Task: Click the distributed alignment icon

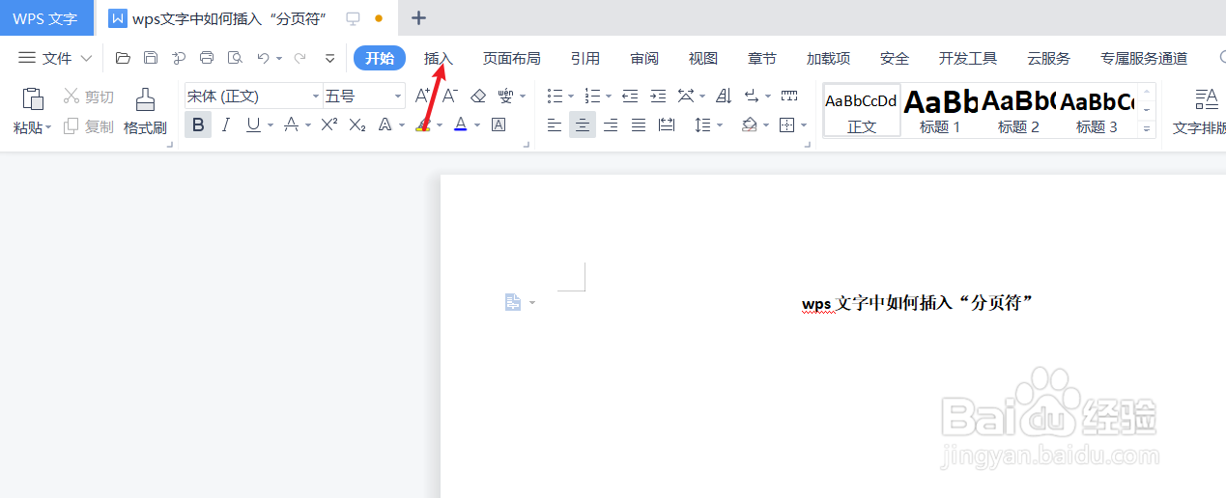Action: click(667, 124)
